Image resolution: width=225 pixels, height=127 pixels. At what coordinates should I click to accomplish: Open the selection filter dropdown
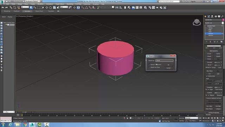point(25,7)
